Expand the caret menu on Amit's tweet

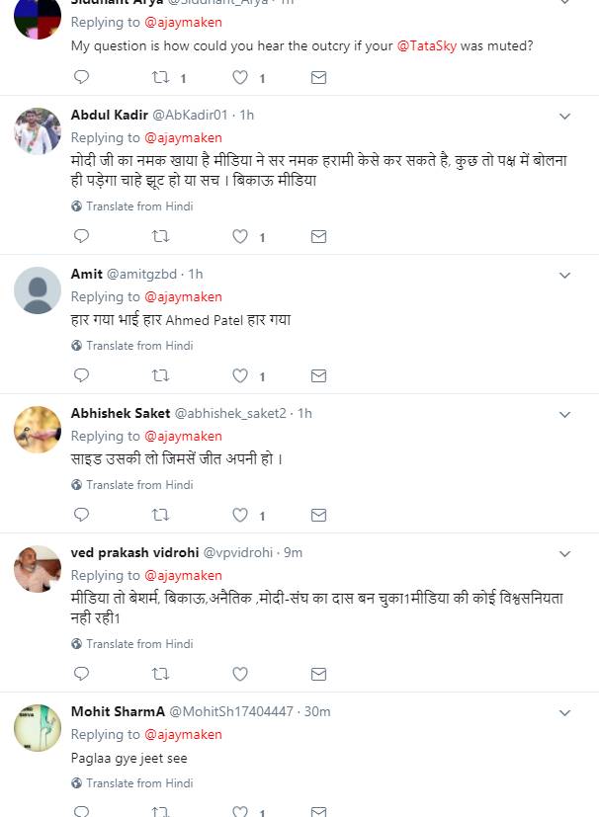[564, 275]
